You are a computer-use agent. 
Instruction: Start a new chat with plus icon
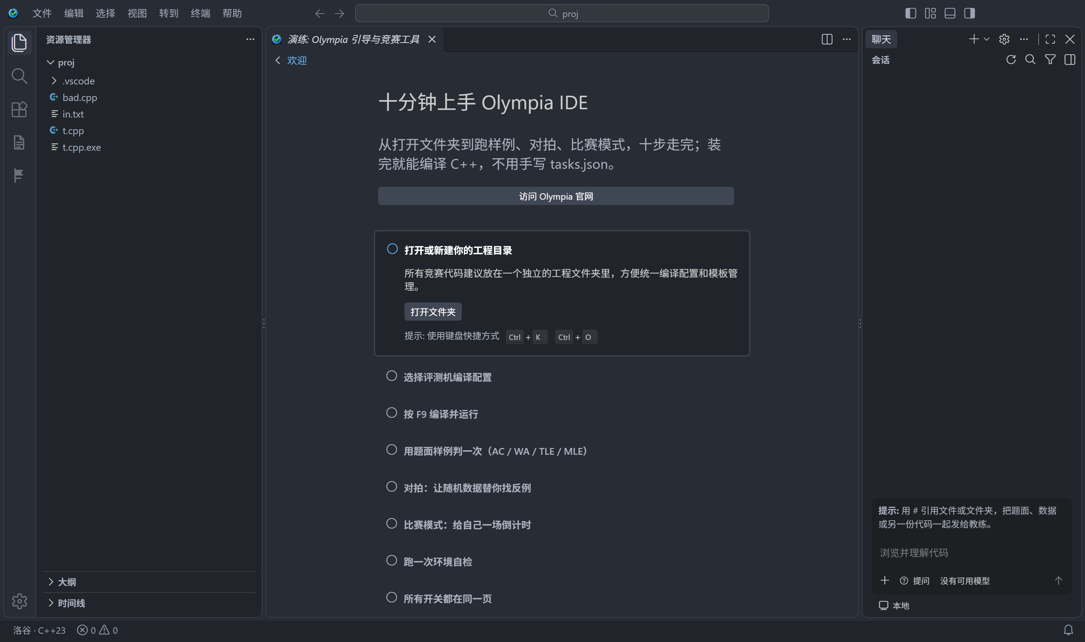974,39
